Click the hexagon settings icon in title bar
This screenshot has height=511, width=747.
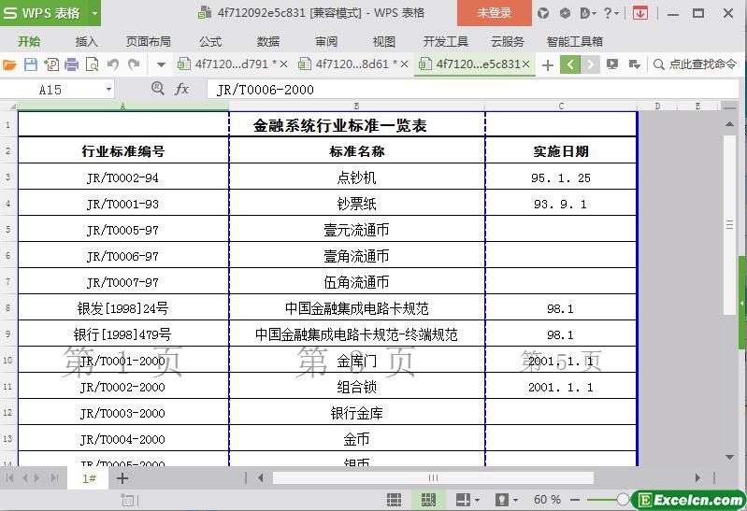[565, 13]
